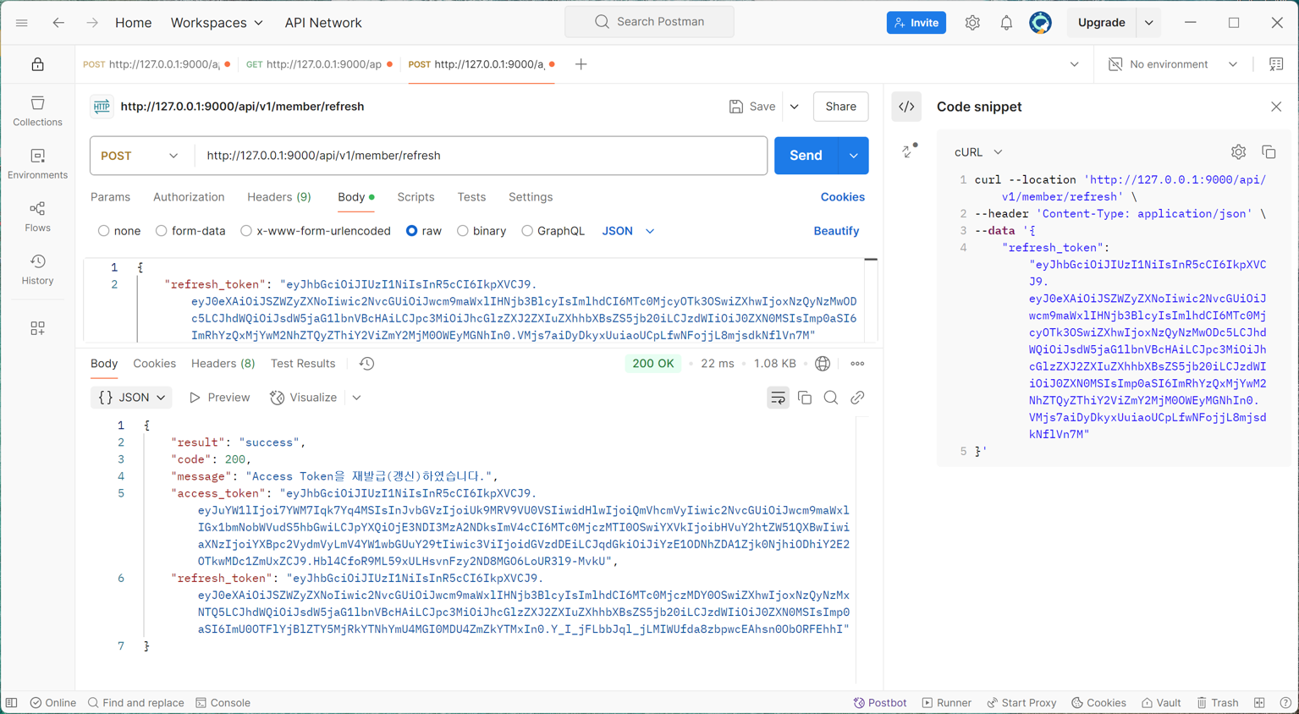Open the Cookies link in request
1299x714 pixels.
pyautogui.click(x=842, y=197)
